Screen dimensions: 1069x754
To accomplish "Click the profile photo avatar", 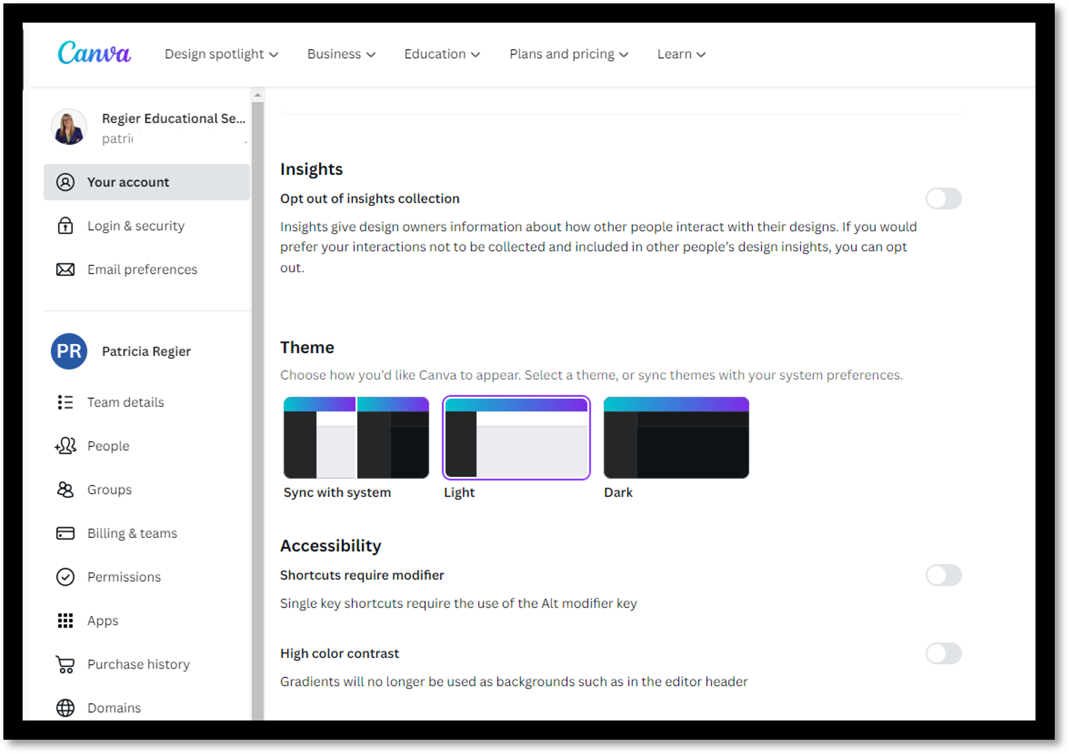I will [69, 127].
